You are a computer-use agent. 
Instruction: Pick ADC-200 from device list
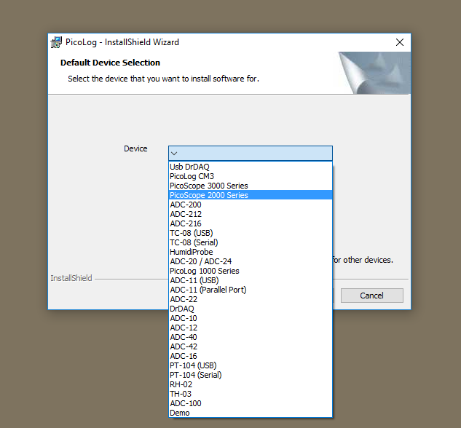251,205
